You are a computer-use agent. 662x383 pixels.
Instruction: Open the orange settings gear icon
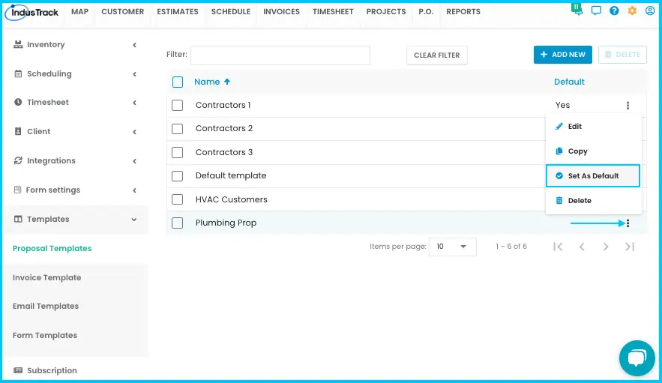(x=632, y=10)
